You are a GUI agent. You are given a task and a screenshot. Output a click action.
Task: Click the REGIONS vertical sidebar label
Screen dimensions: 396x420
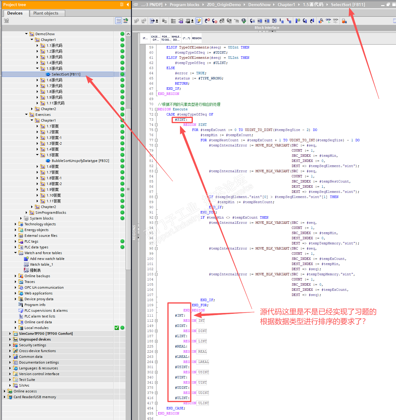[134, 233]
